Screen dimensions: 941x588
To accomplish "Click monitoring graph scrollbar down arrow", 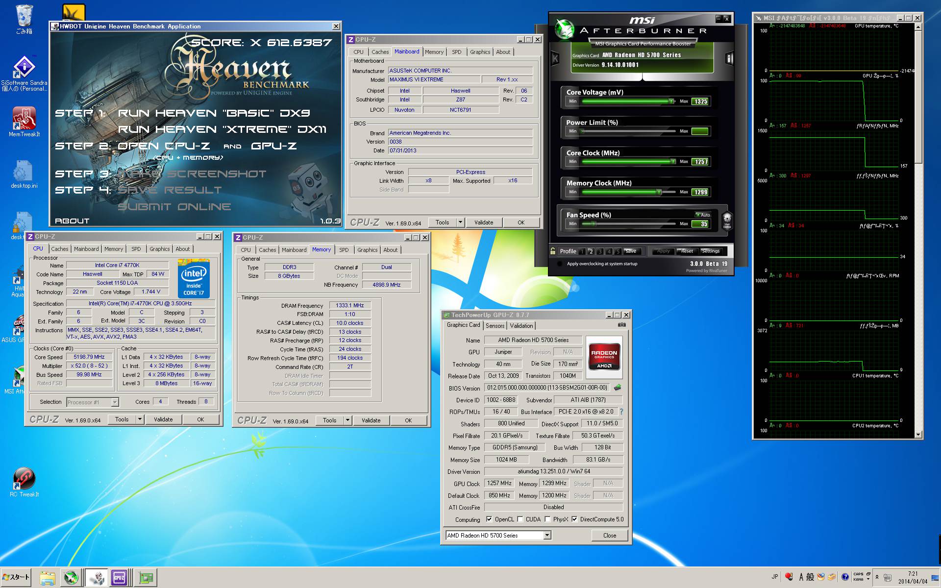I will coord(918,435).
